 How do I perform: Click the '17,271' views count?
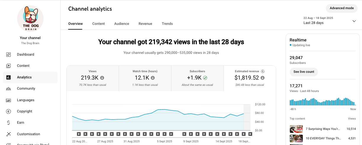point(296,86)
